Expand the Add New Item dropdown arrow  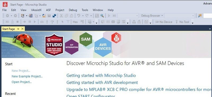click(40, 16)
